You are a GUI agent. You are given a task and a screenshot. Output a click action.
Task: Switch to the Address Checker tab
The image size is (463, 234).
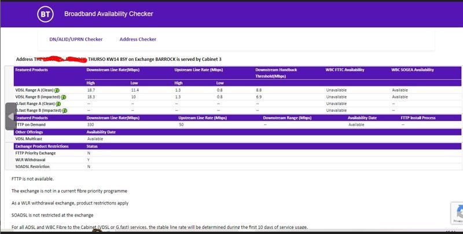pos(138,39)
